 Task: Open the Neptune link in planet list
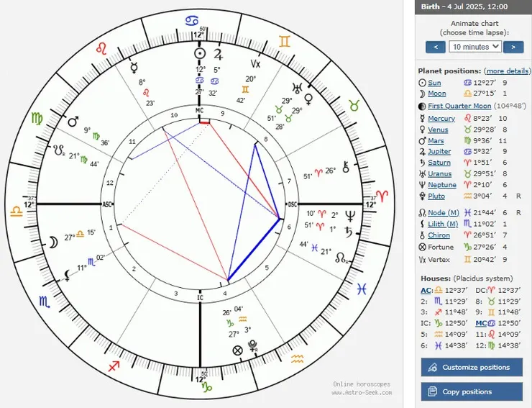tap(442, 185)
